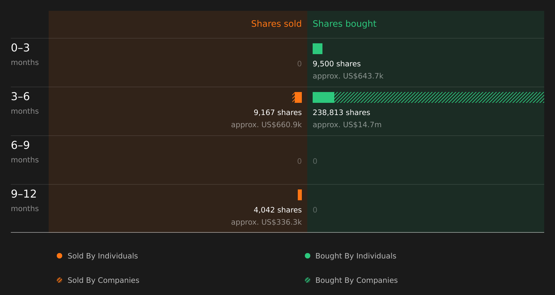Image resolution: width=555 pixels, height=295 pixels.
Task: Click the striped Bought By Companies legend icon
Action: coord(308,280)
